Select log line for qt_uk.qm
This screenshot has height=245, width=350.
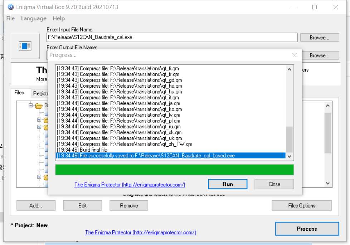coord(171,138)
